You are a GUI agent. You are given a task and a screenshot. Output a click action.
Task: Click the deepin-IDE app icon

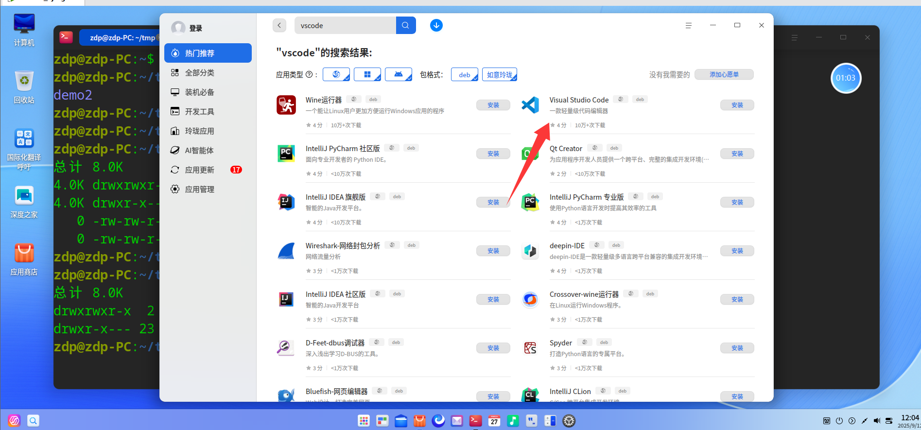pos(530,251)
